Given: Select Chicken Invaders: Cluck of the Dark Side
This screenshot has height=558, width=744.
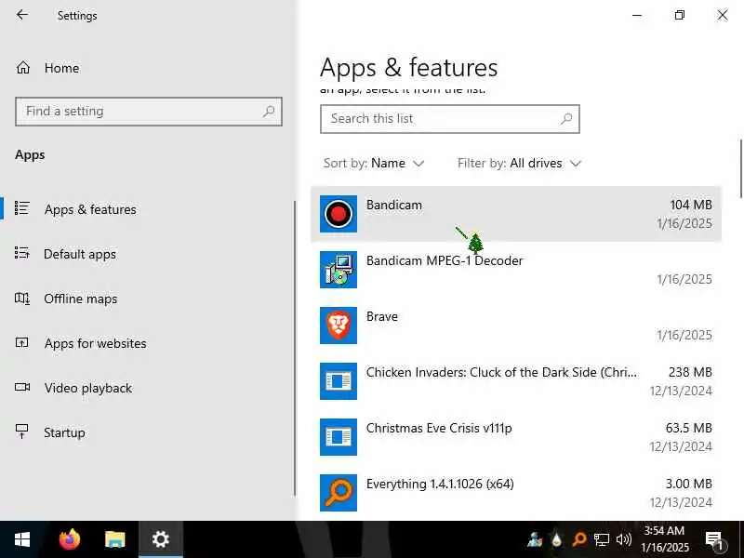Looking at the screenshot, I should [501, 372].
